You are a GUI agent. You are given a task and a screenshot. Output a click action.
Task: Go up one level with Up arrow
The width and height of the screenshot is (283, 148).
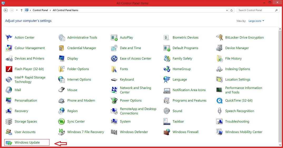click(22, 10)
